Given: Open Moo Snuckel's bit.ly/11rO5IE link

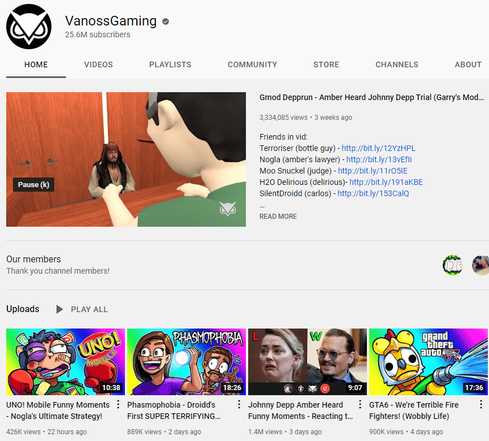Looking at the screenshot, I should pos(373,171).
